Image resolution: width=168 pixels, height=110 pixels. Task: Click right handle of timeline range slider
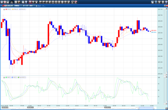tap(154, 109)
